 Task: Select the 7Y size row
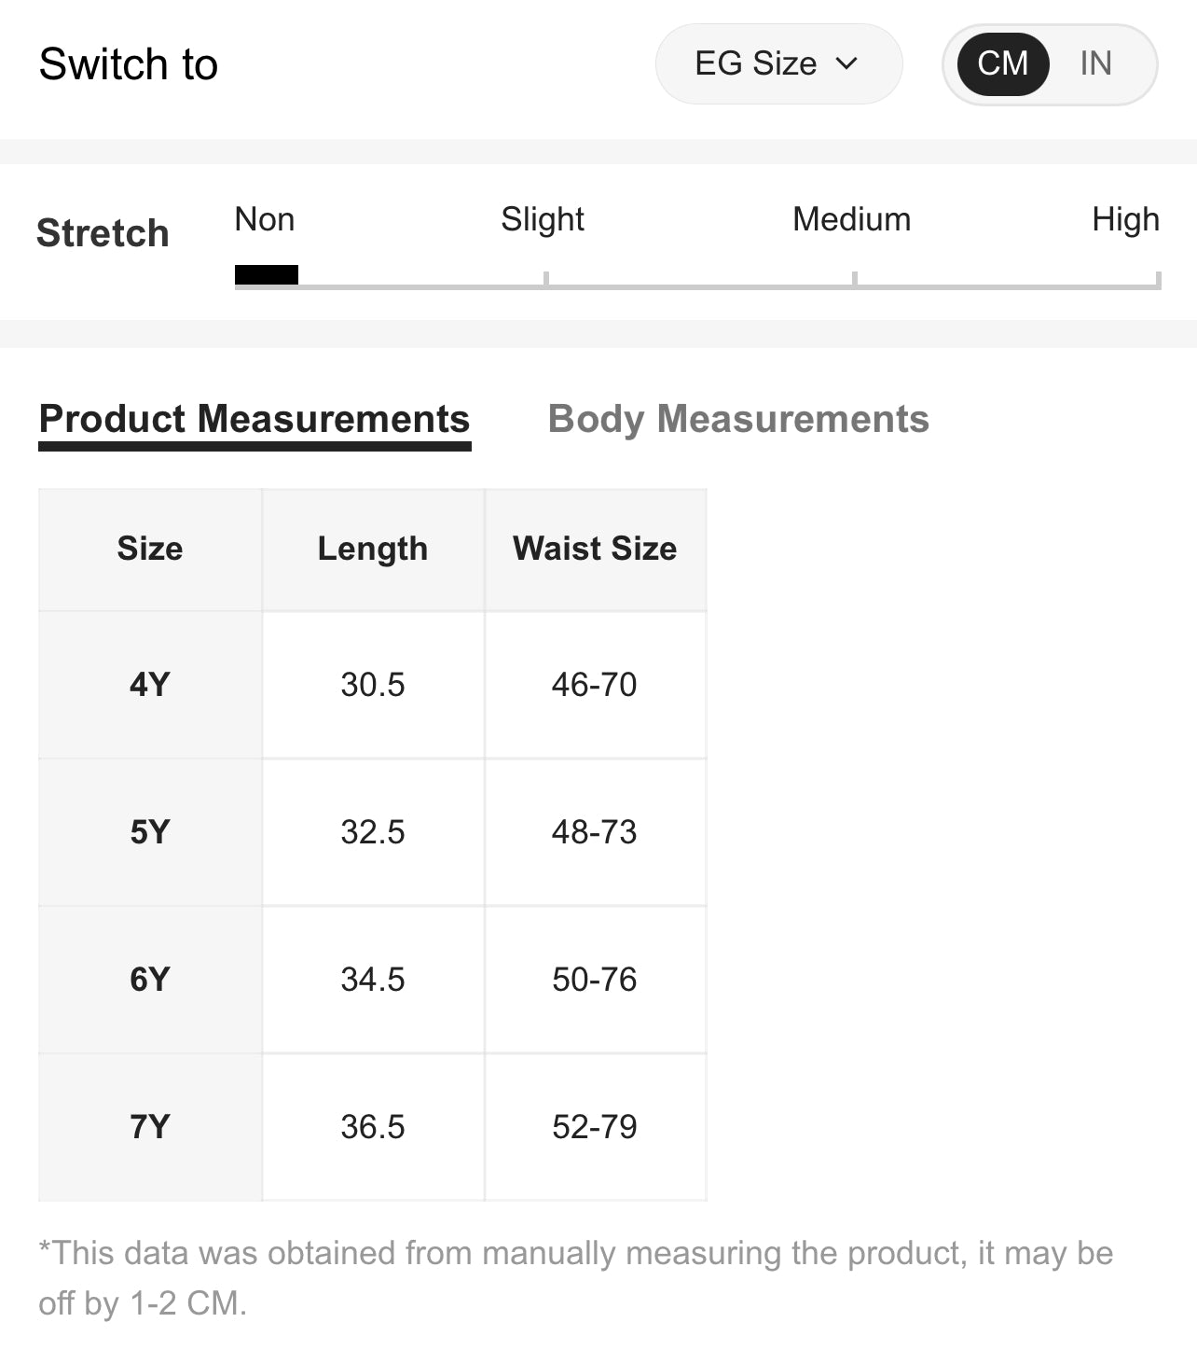pyautogui.click(x=150, y=1127)
